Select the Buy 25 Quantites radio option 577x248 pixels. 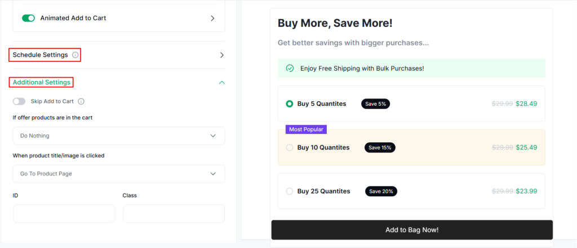[x=290, y=191]
